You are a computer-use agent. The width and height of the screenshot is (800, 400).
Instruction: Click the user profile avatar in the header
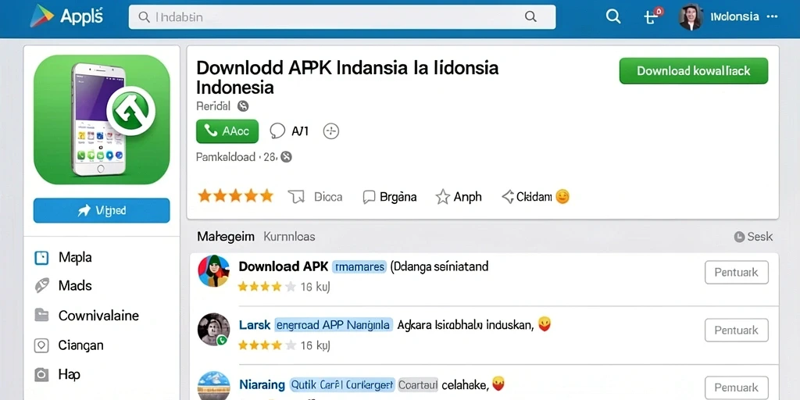pyautogui.click(x=691, y=17)
